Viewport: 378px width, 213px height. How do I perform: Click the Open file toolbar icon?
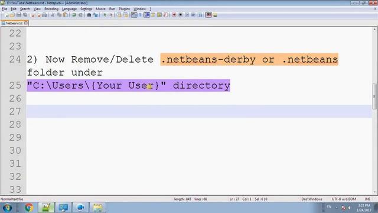pyautogui.click(x=12, y=15)
